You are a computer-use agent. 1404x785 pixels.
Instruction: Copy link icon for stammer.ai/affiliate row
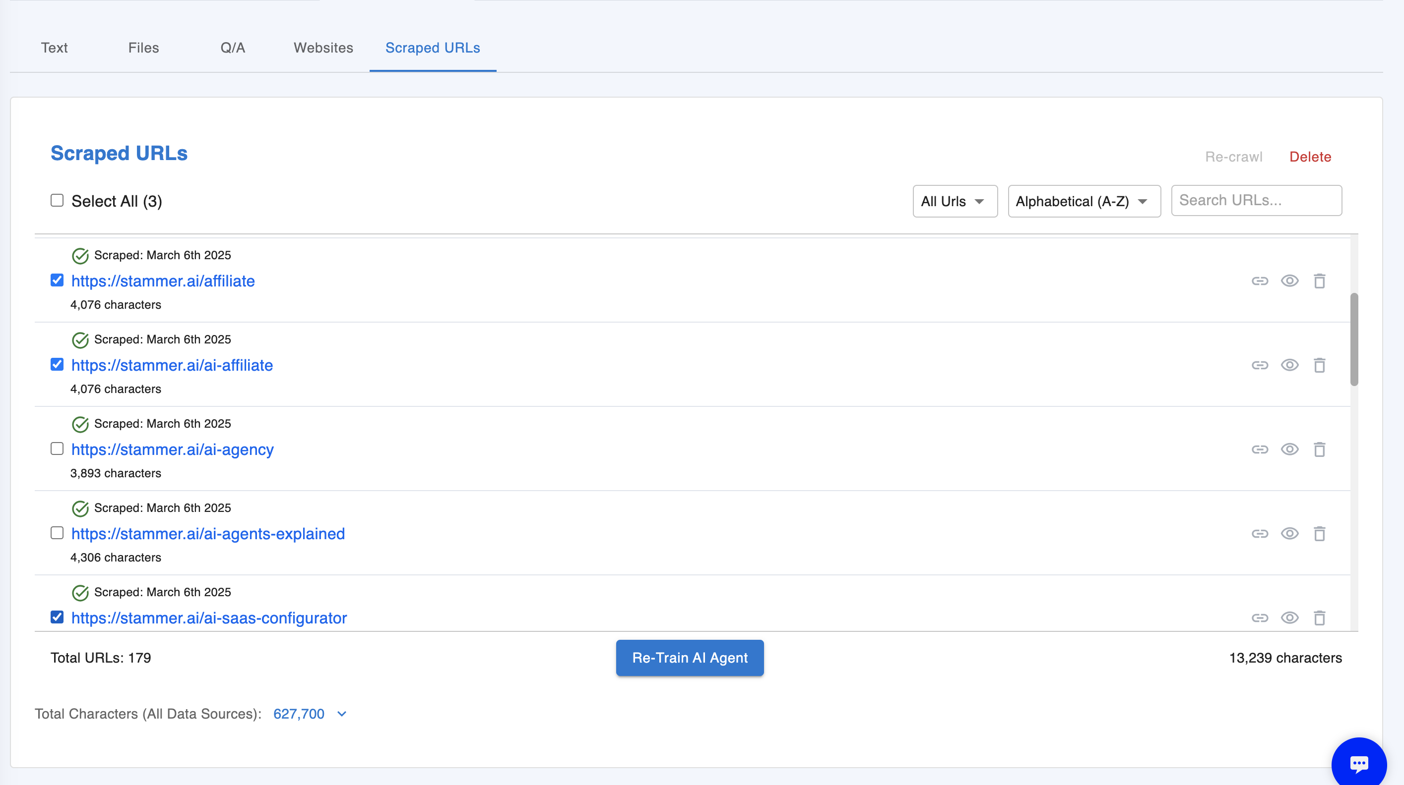pos(1260,281)
